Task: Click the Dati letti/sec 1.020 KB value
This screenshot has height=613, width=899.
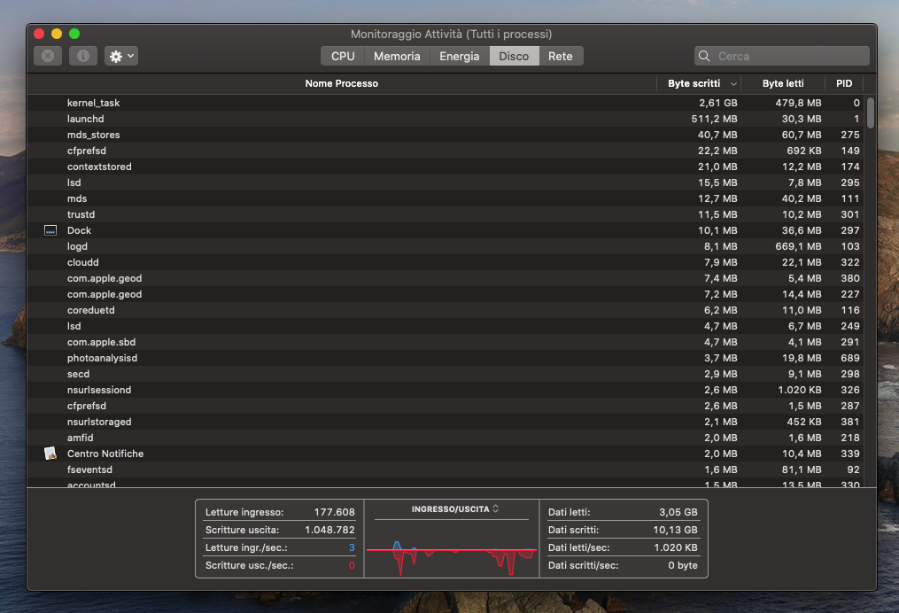Action: pyautogui.click(x=676, y=547)
